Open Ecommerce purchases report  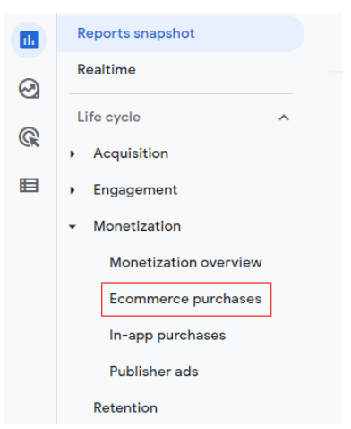[185, 299]
